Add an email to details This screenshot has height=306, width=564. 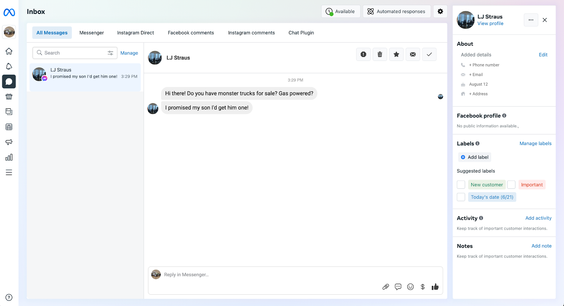pyautogui.click(x=476, y=74)
